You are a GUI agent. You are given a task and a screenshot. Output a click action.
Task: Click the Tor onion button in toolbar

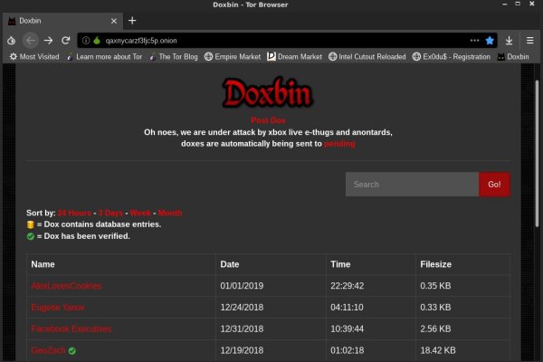click(x=11, y=40)
